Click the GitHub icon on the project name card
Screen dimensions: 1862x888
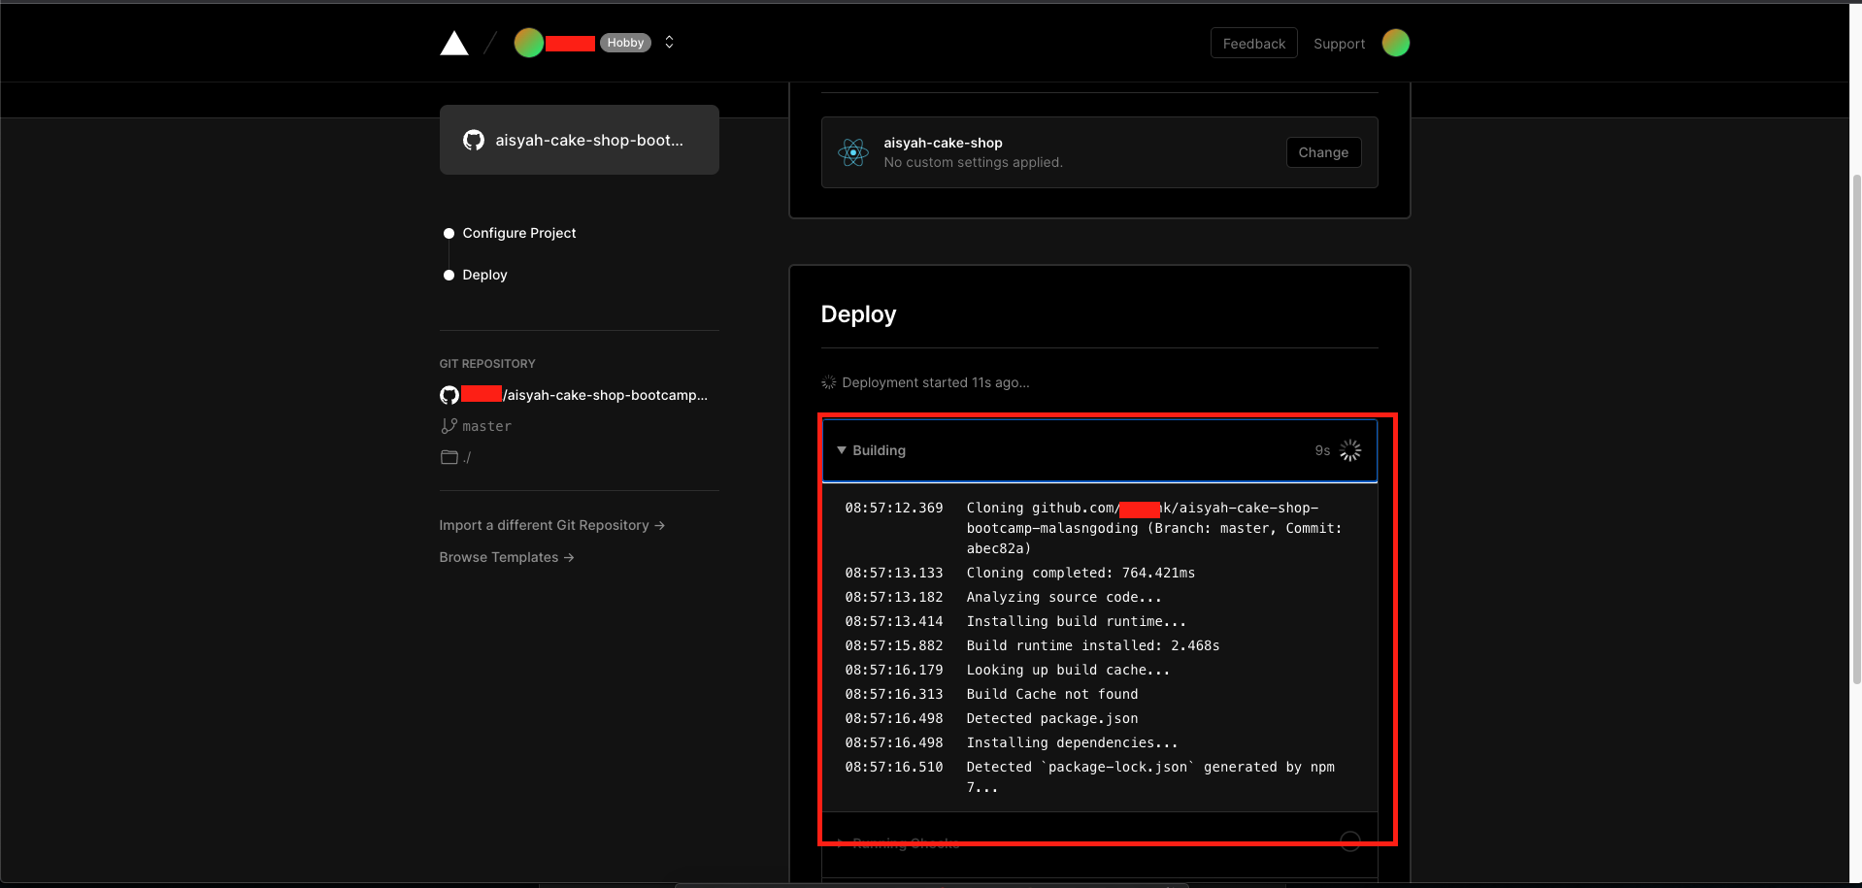tap(473, 140)
